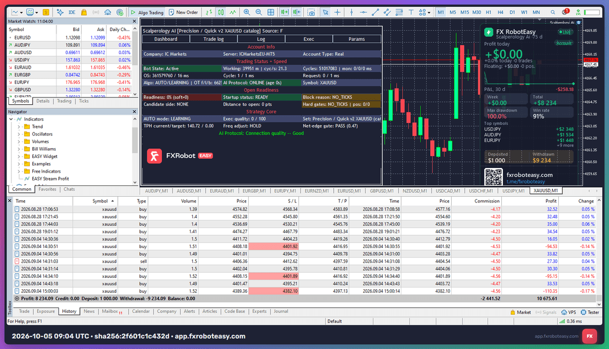Switch chart to bar chart mode

[x=209, y=12]
